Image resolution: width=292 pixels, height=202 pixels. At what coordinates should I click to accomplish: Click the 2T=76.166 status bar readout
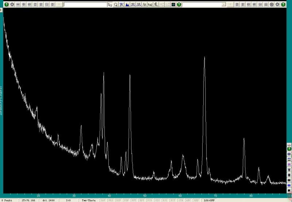[x=28, y=200]
